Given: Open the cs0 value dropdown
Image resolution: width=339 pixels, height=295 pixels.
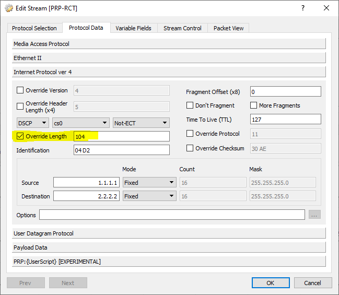Looking at the screenshot, I should (x=81, y=123).
